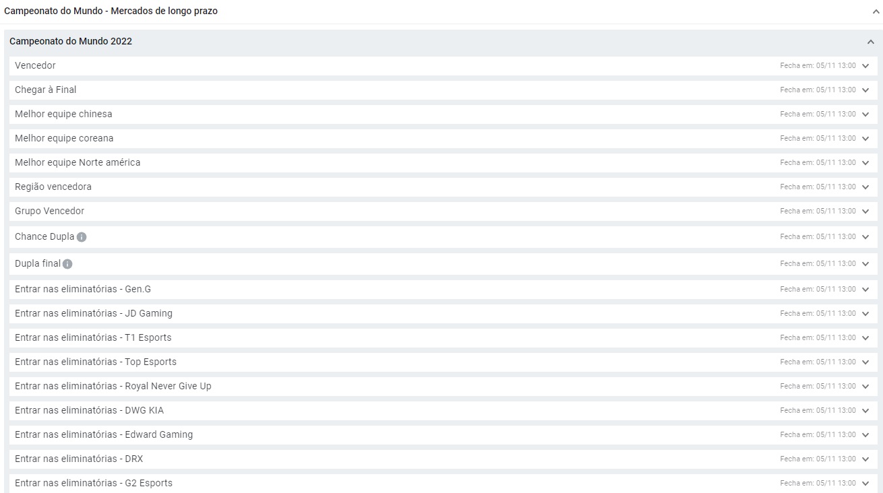Click the closing time on the Vencedor row
This screenshot has width=883, height=493.
pos(818,66)
